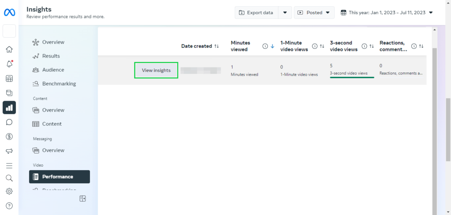Image resolution: width=451 pixels, height=215 pixels.
Task: Click the View insights button
Action: coord(156,70)
